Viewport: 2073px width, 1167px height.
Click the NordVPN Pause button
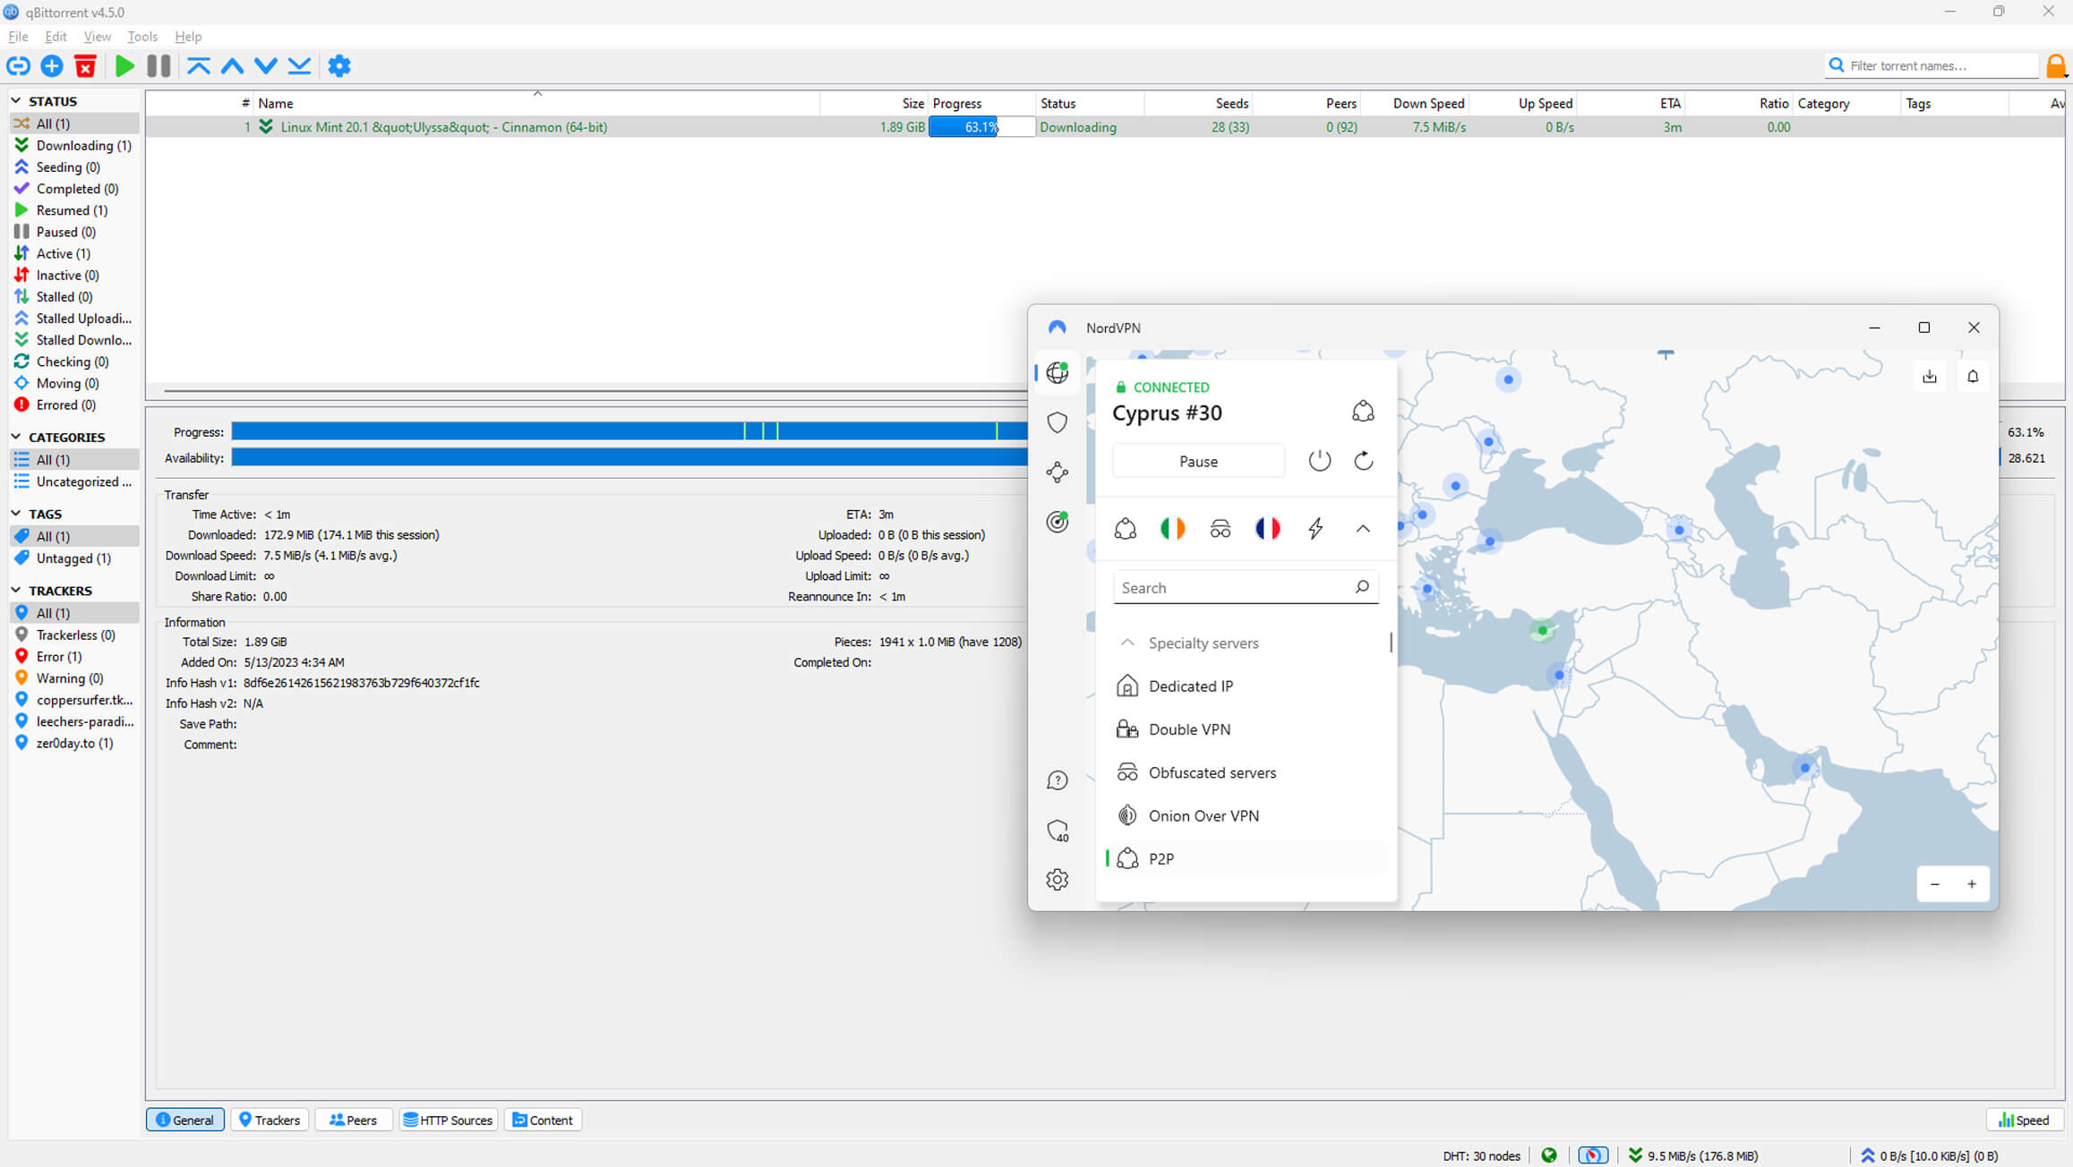(x=1198, y=461)
